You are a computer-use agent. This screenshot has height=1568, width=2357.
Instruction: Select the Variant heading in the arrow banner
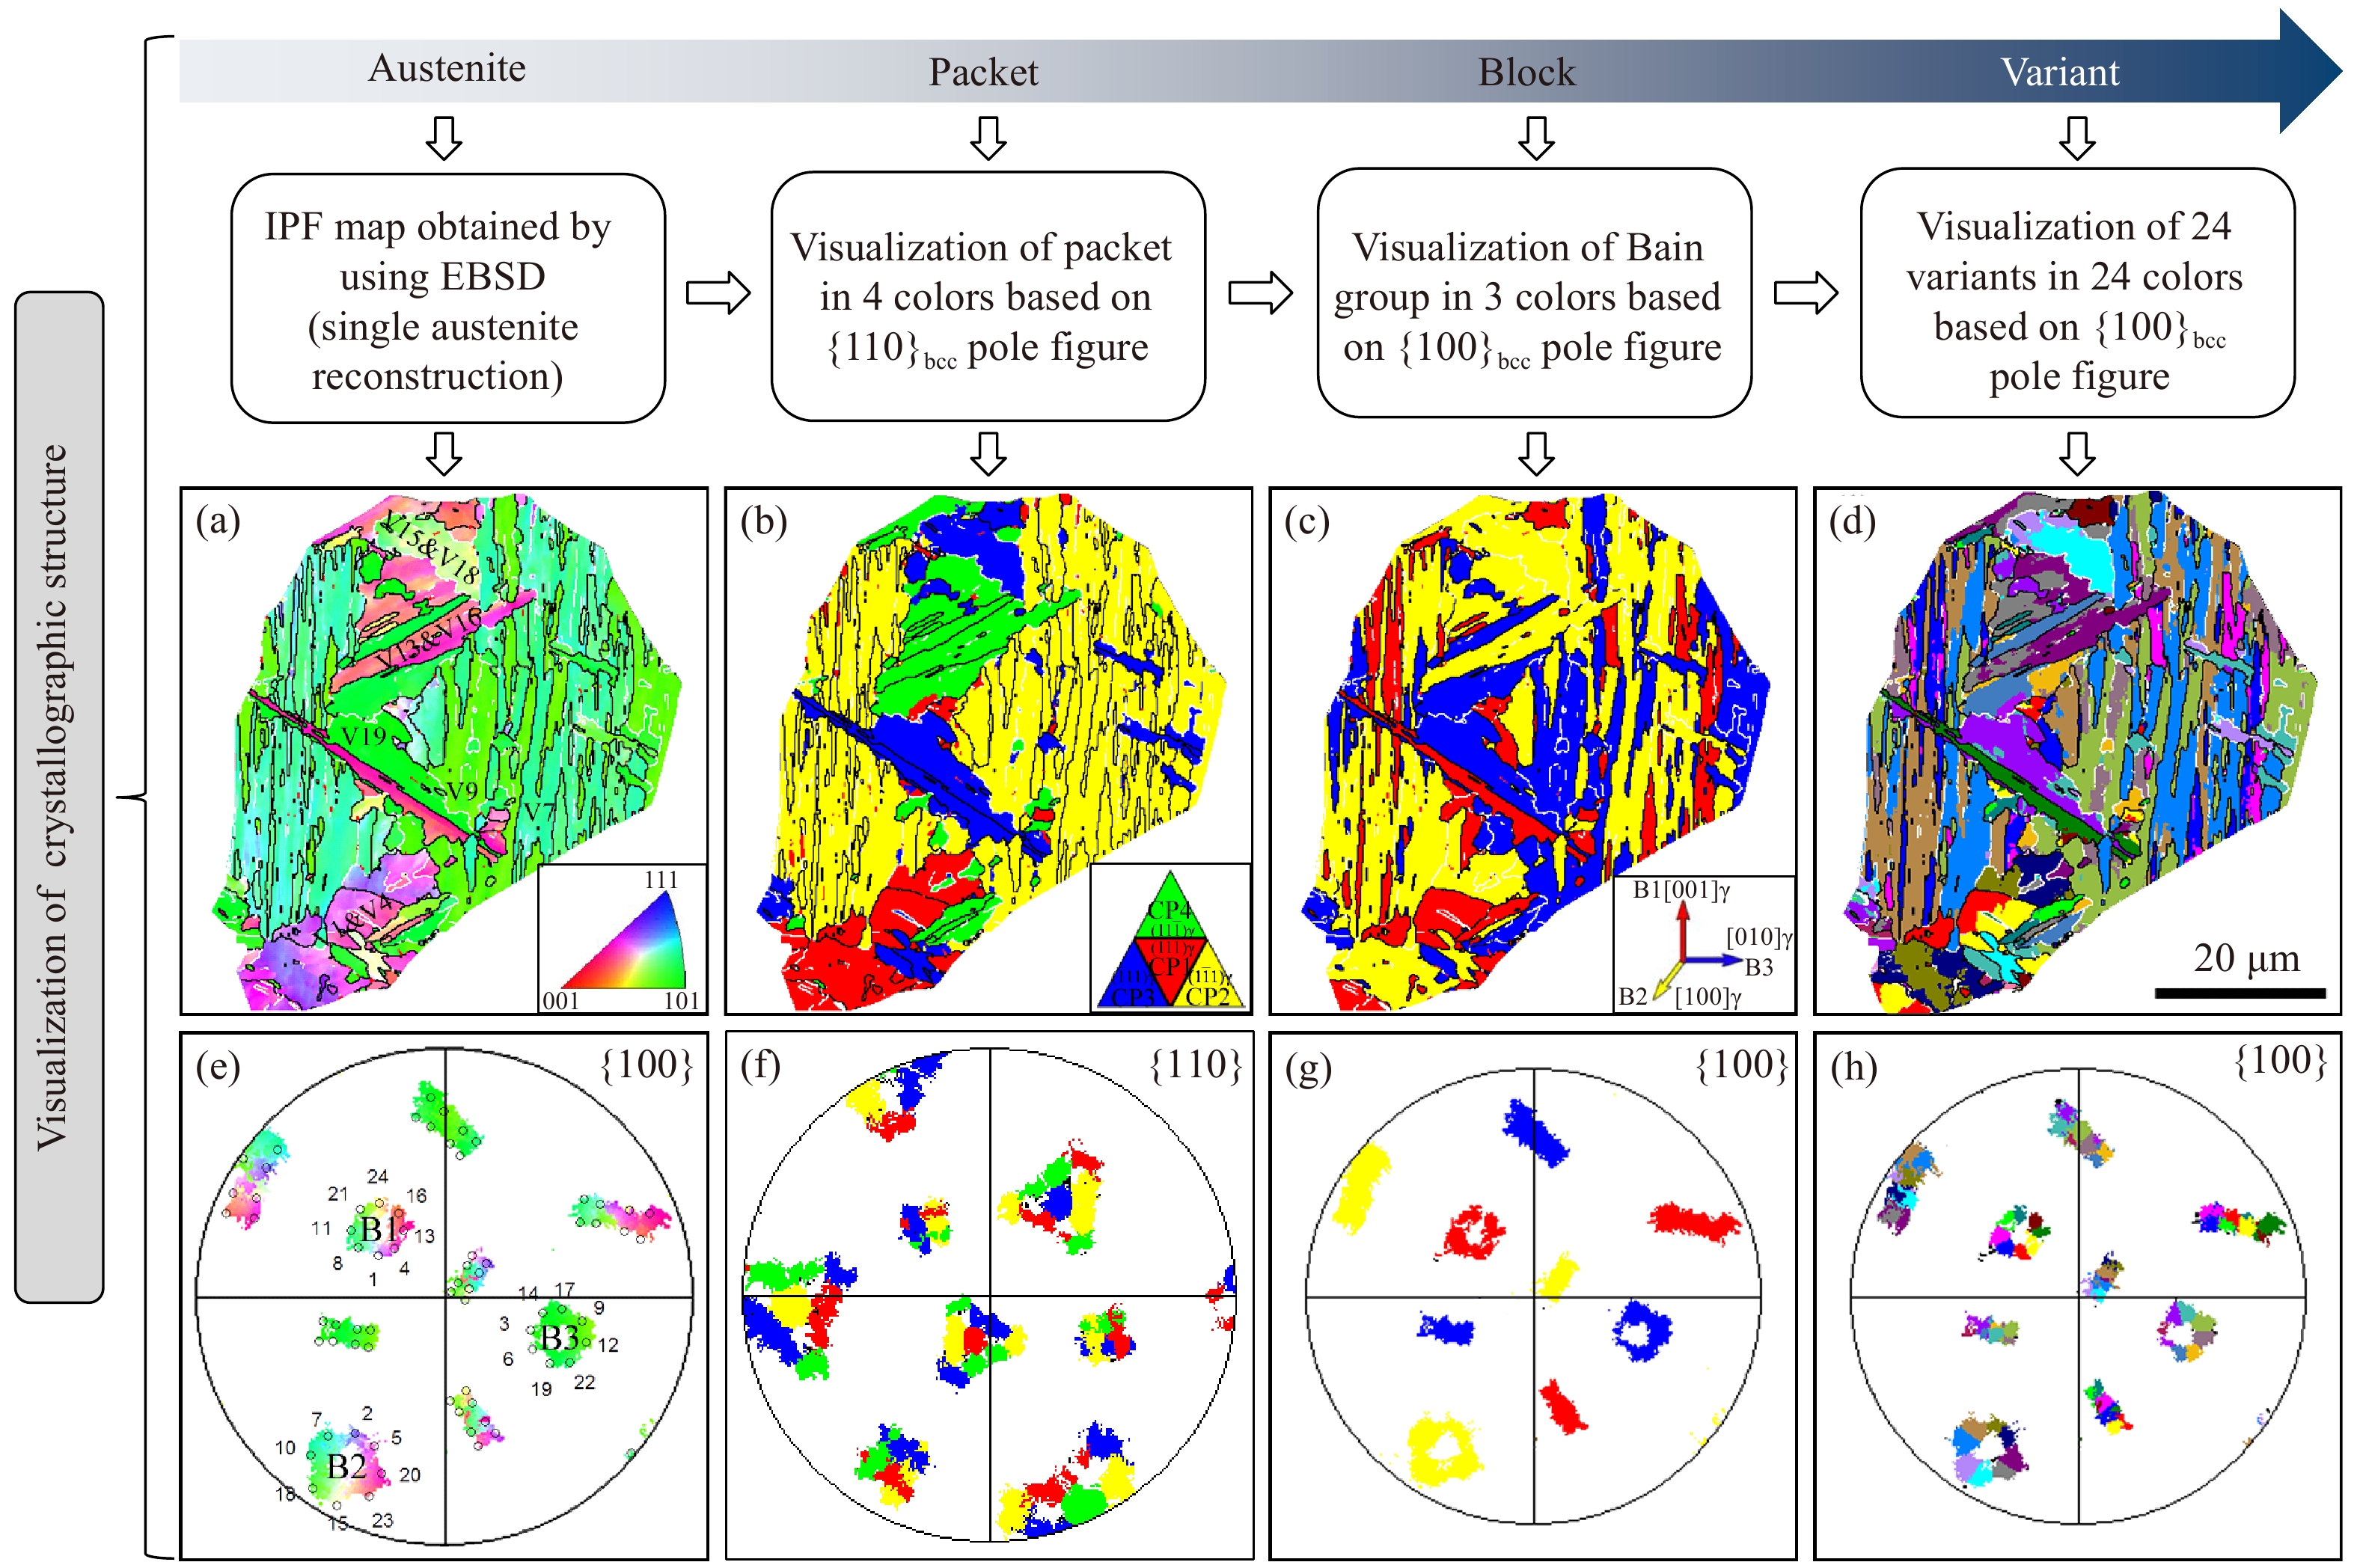click(x=2059, y=72)
